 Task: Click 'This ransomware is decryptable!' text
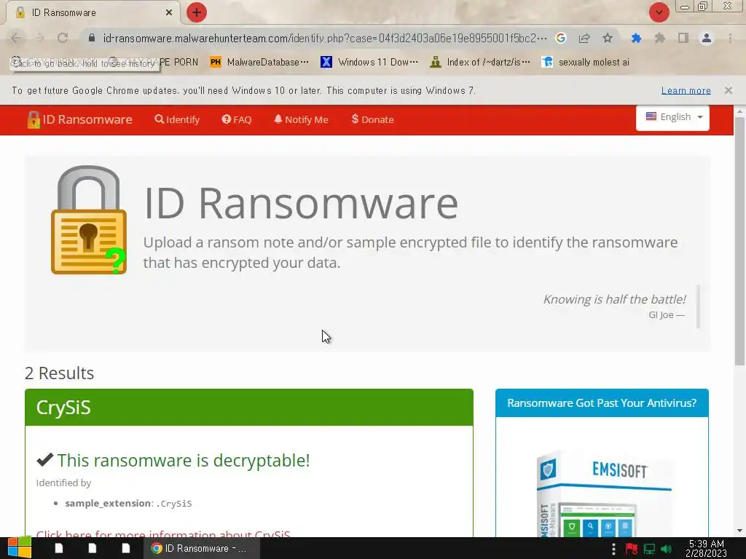click(x=183, y=460)
